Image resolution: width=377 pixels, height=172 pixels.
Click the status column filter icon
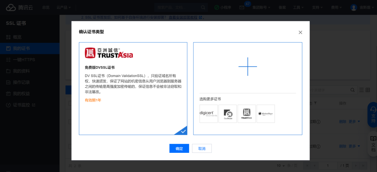tap(316, 103)
